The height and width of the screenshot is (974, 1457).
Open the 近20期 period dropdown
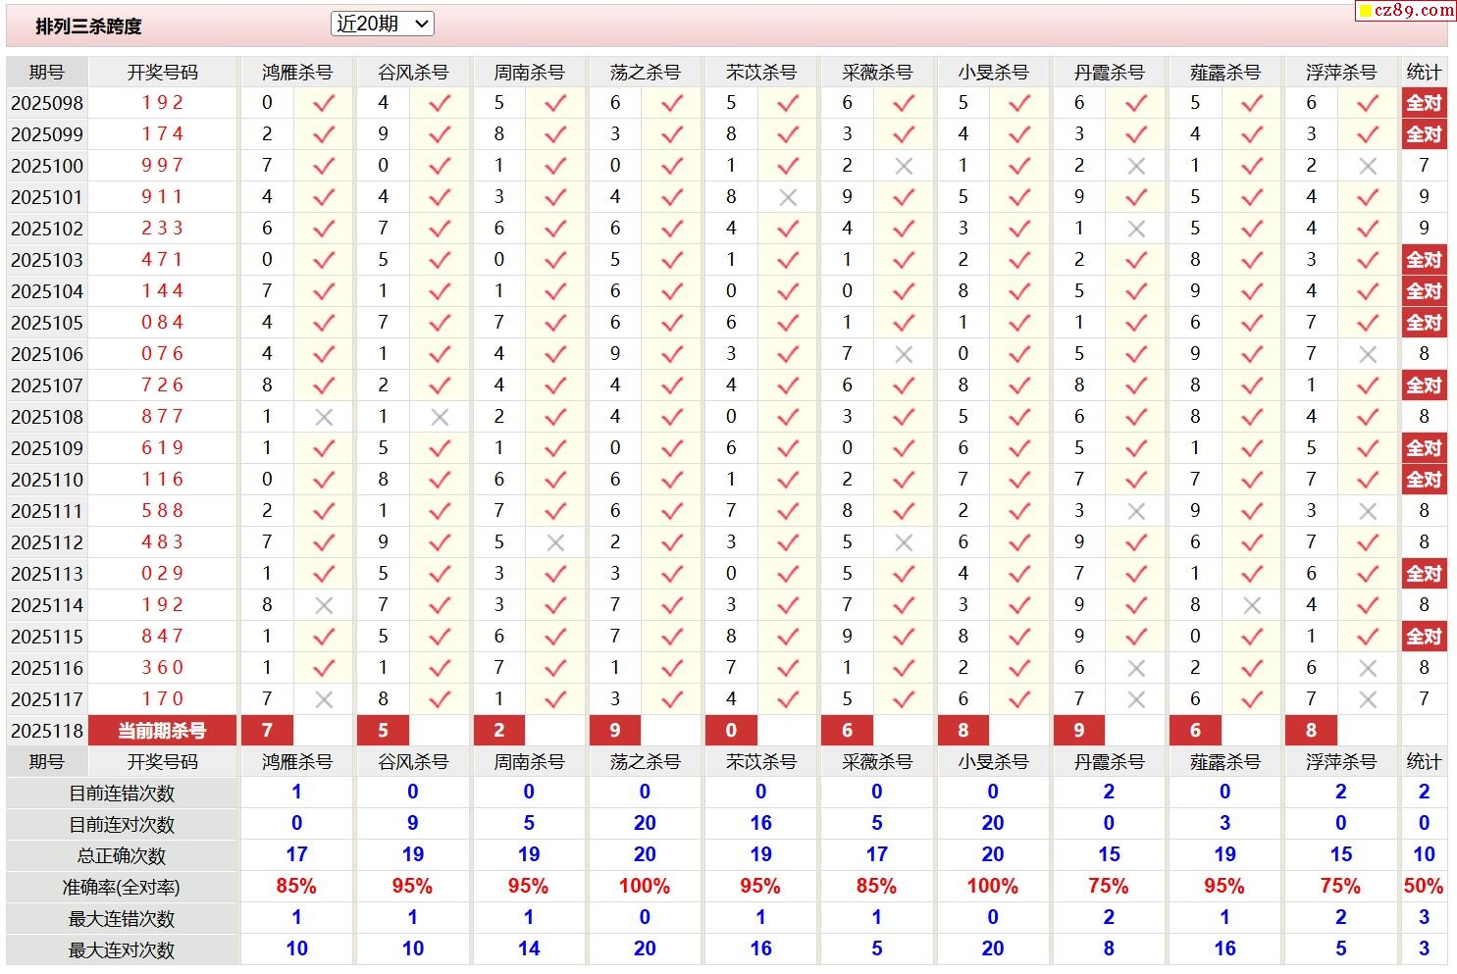tap(382, 24)
